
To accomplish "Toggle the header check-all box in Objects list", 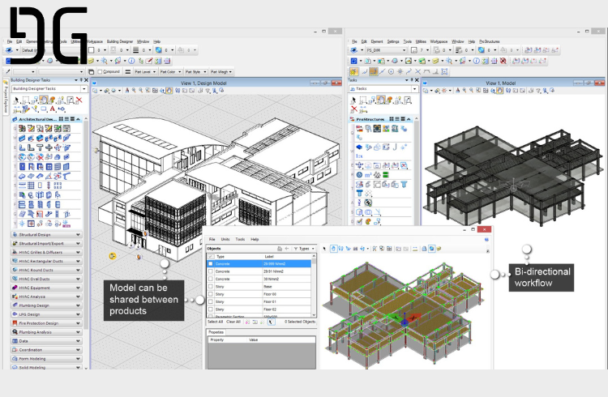I will click(211, 256).
